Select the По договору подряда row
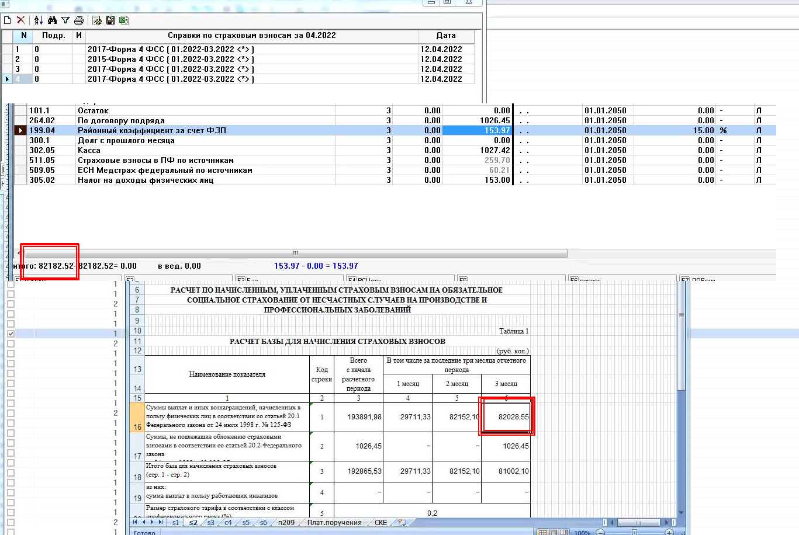Viewport: 799px width, 535px height. (395, 120)
